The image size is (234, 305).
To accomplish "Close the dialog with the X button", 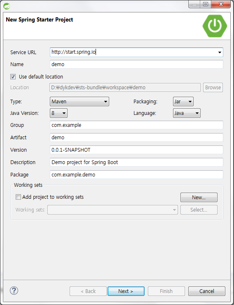I will tap(221, 4).
